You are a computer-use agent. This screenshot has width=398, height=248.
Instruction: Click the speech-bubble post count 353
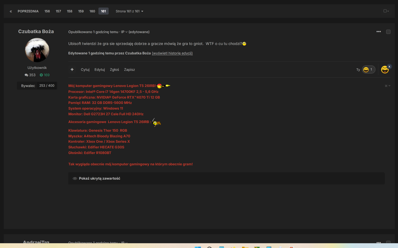pyautogui.click(x=30, y=75)
